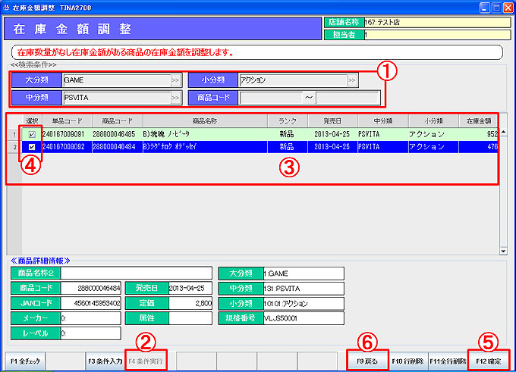
Task: Untick the selection checkbox in row 2
Action: coord(32,146)
